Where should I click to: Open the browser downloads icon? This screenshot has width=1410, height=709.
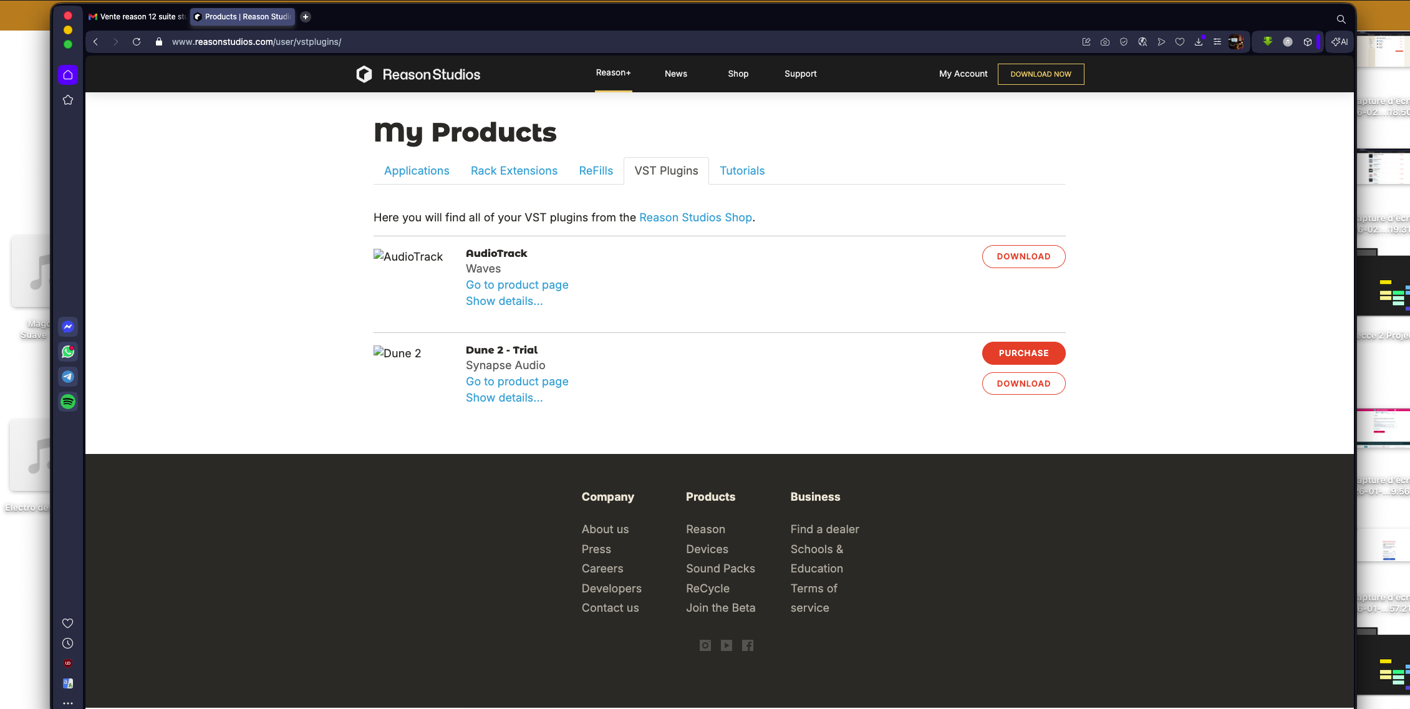click(x=1199, y=42)
